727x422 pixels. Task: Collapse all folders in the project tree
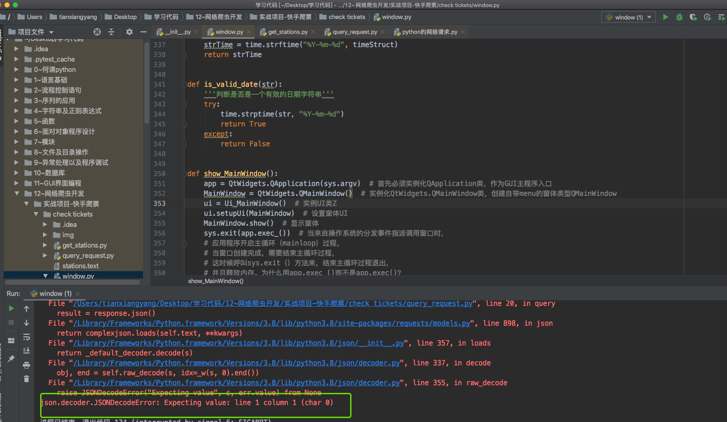pyautogui.click(x=111, y=32)
